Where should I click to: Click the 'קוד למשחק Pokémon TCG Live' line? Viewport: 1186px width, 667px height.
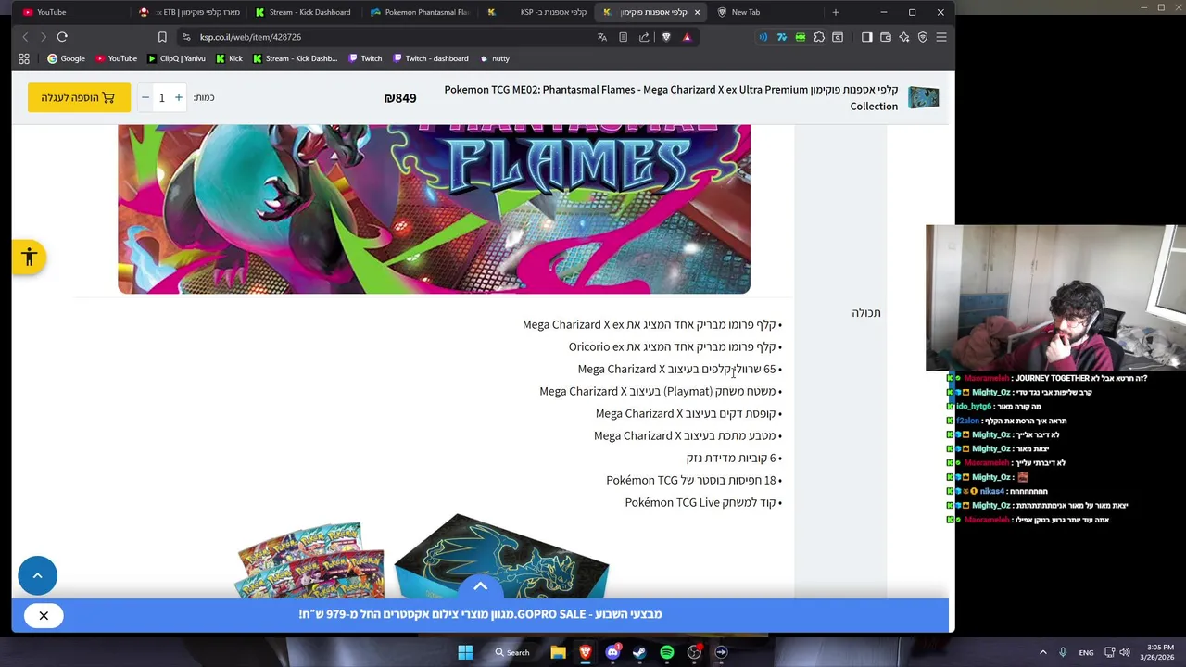(x=703, y=502)
